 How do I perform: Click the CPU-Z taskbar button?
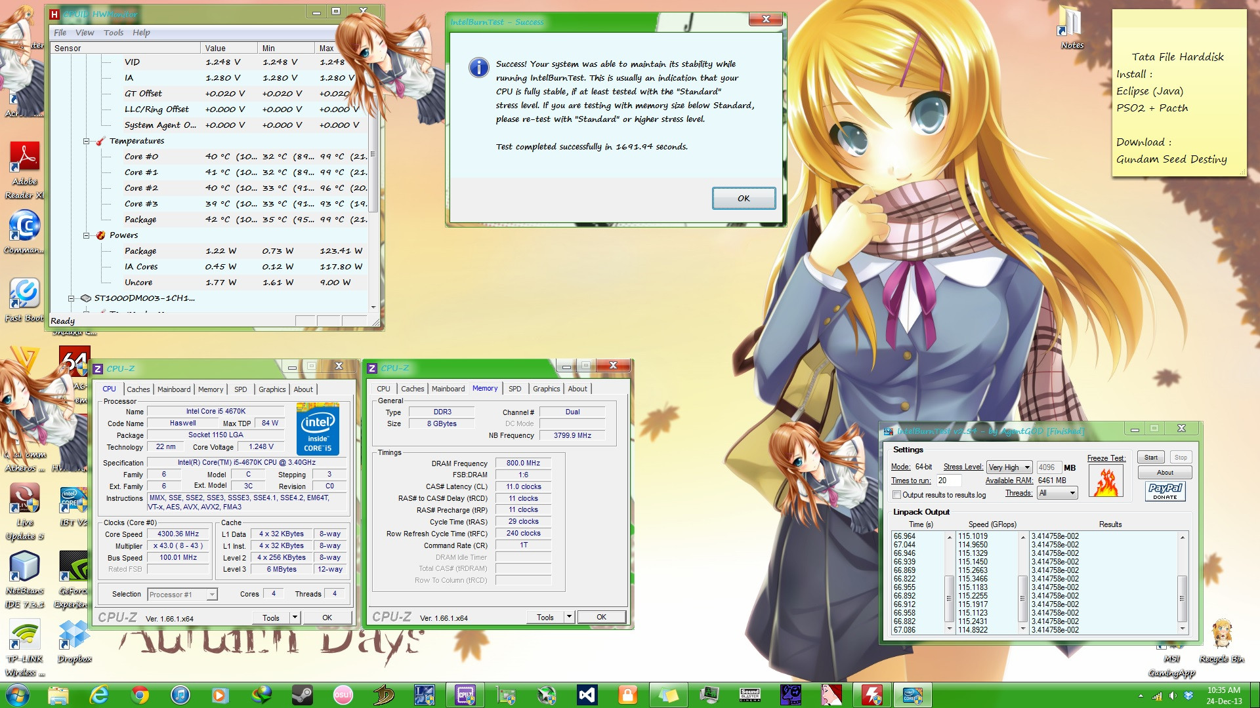click(x=465, y=695)
